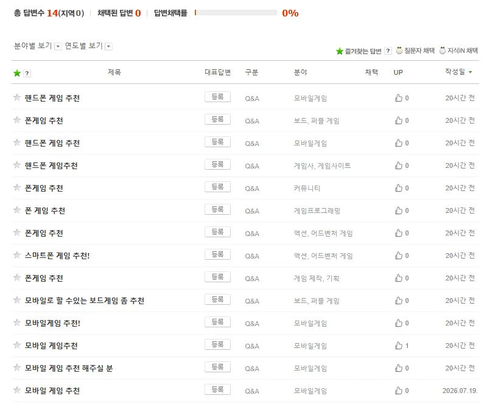The image size is (484, 407).
Task: Click 등록 button for 핸드폰 게임추천 row
Action: point(217,164)
